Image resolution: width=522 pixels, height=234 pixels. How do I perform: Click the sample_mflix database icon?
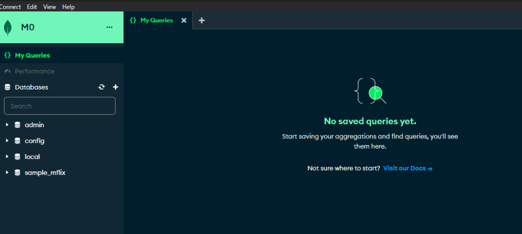(17, 173)
